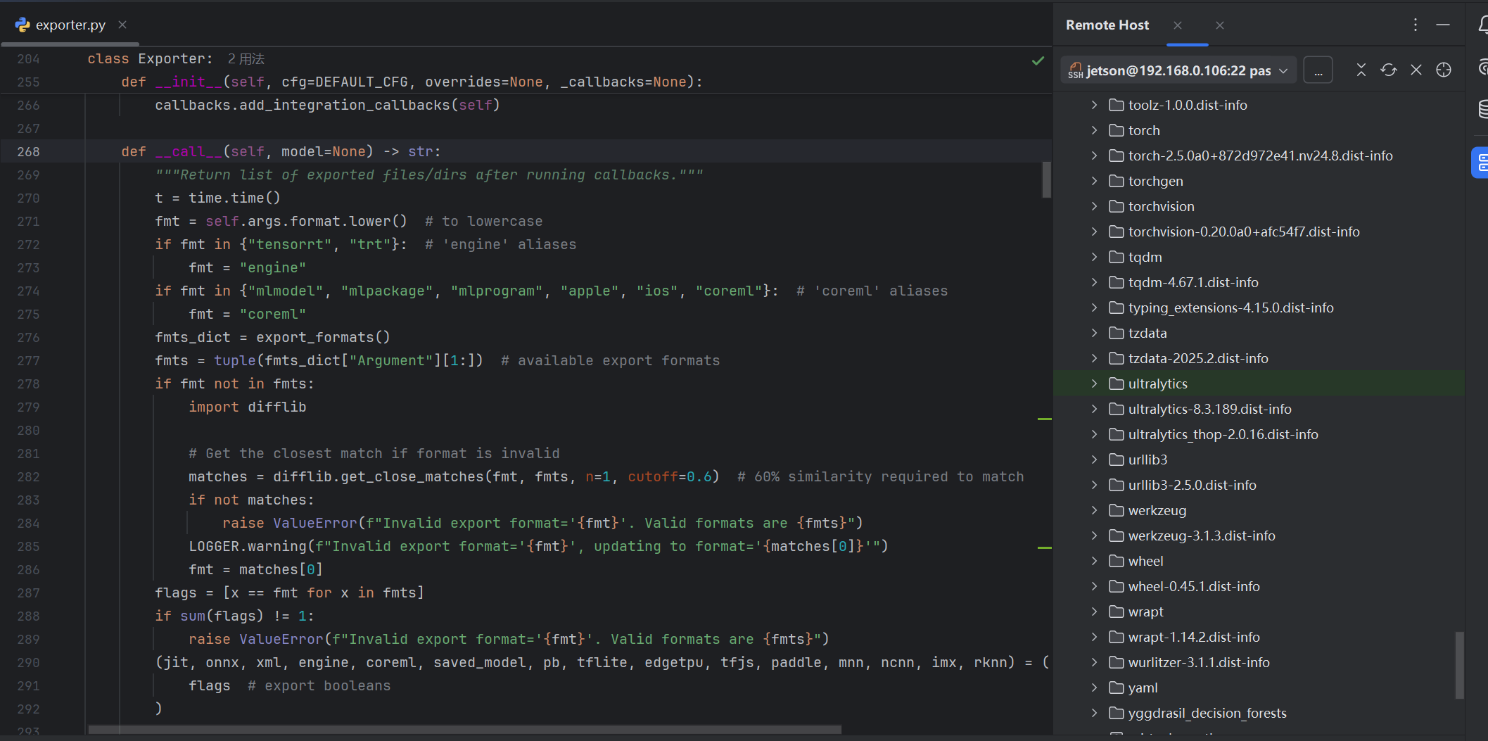
Task: Click 'flags = [x == fmt for x in fmts]'
Action: tap(289, 593)
